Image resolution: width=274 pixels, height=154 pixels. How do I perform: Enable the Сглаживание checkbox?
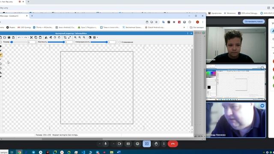tap(120, 42)
